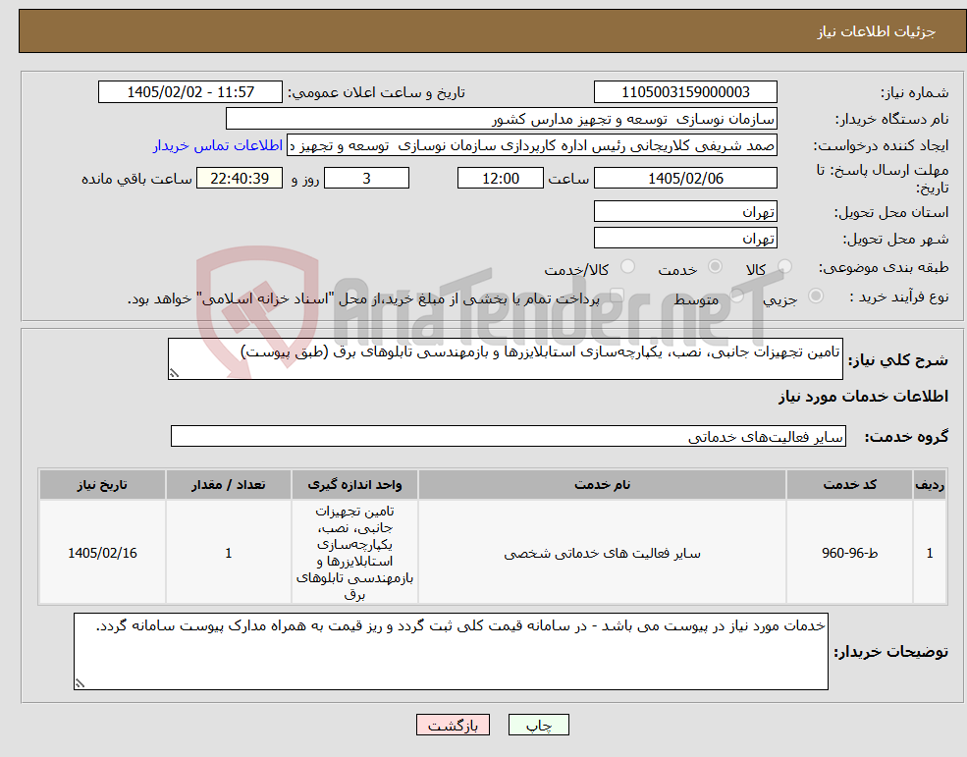Screen dimensions: 967x757
Task: Click the resize handle of buyer notes box
Action: pyautogui.click(x=80, y=683)
